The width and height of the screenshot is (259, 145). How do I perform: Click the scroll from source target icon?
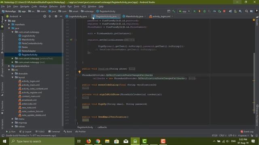click(x=45, y=16)
